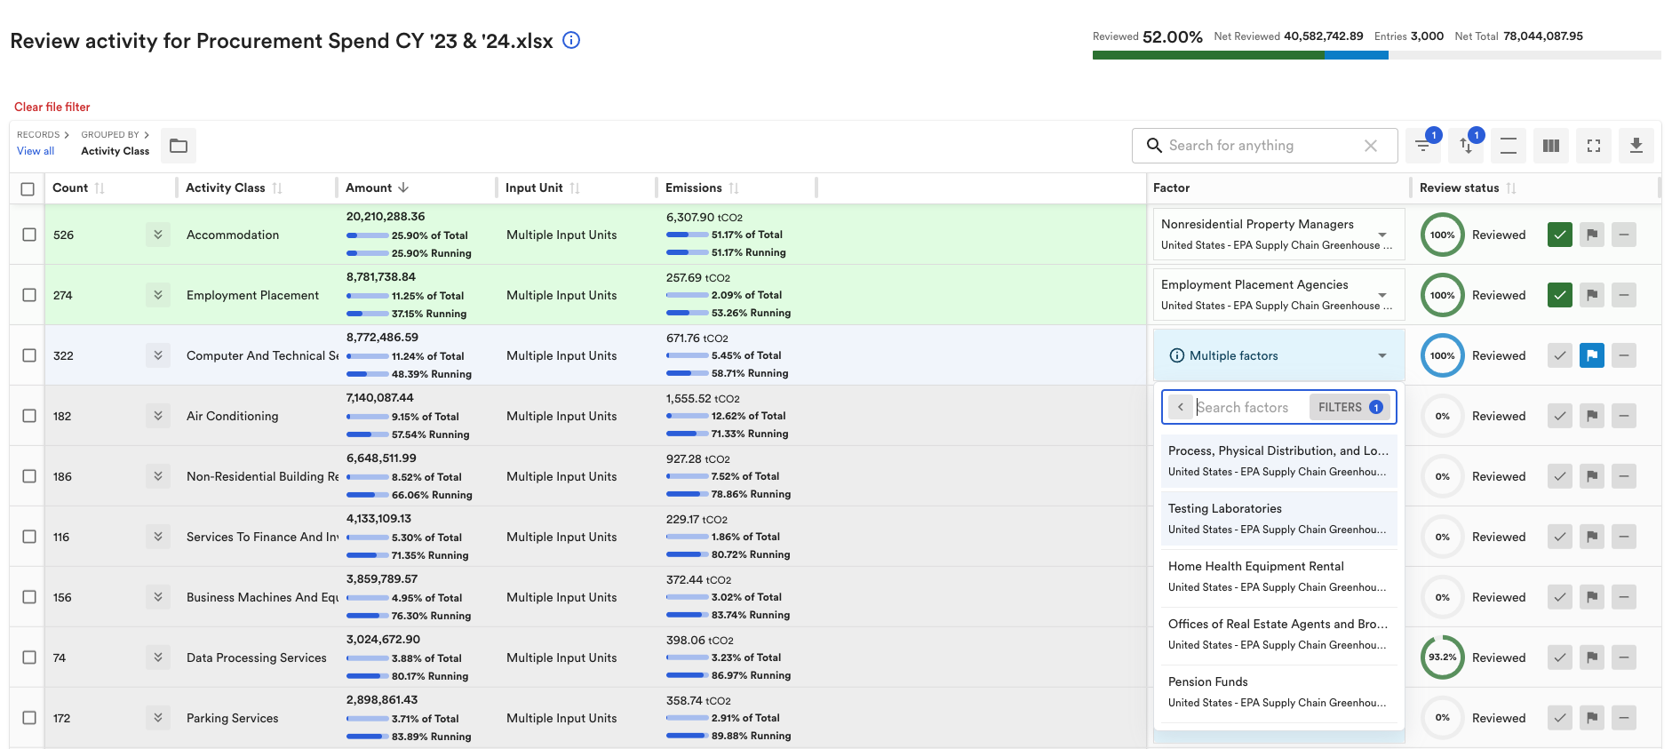The image size is (1672, 749).
Task: Choose the Home Health Equipment Rental factor
Action: pos(1278,576)
